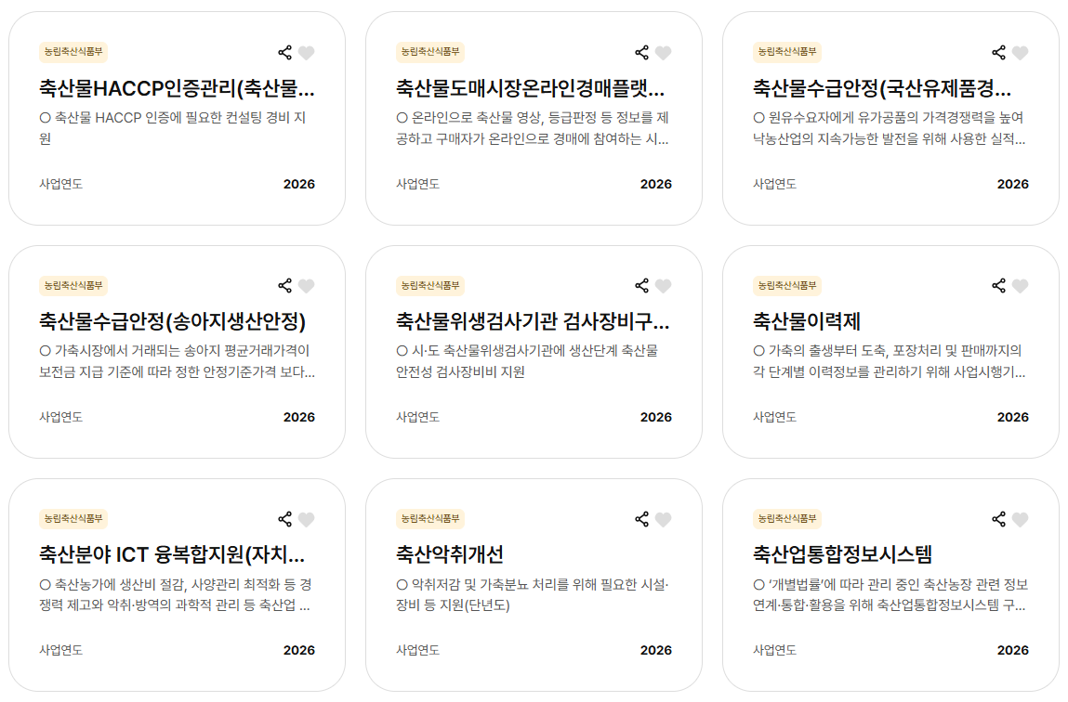The image size is (1068, 702).
Task: Share the 축산업통합정보시스템 card
Action: pos(998,519)
